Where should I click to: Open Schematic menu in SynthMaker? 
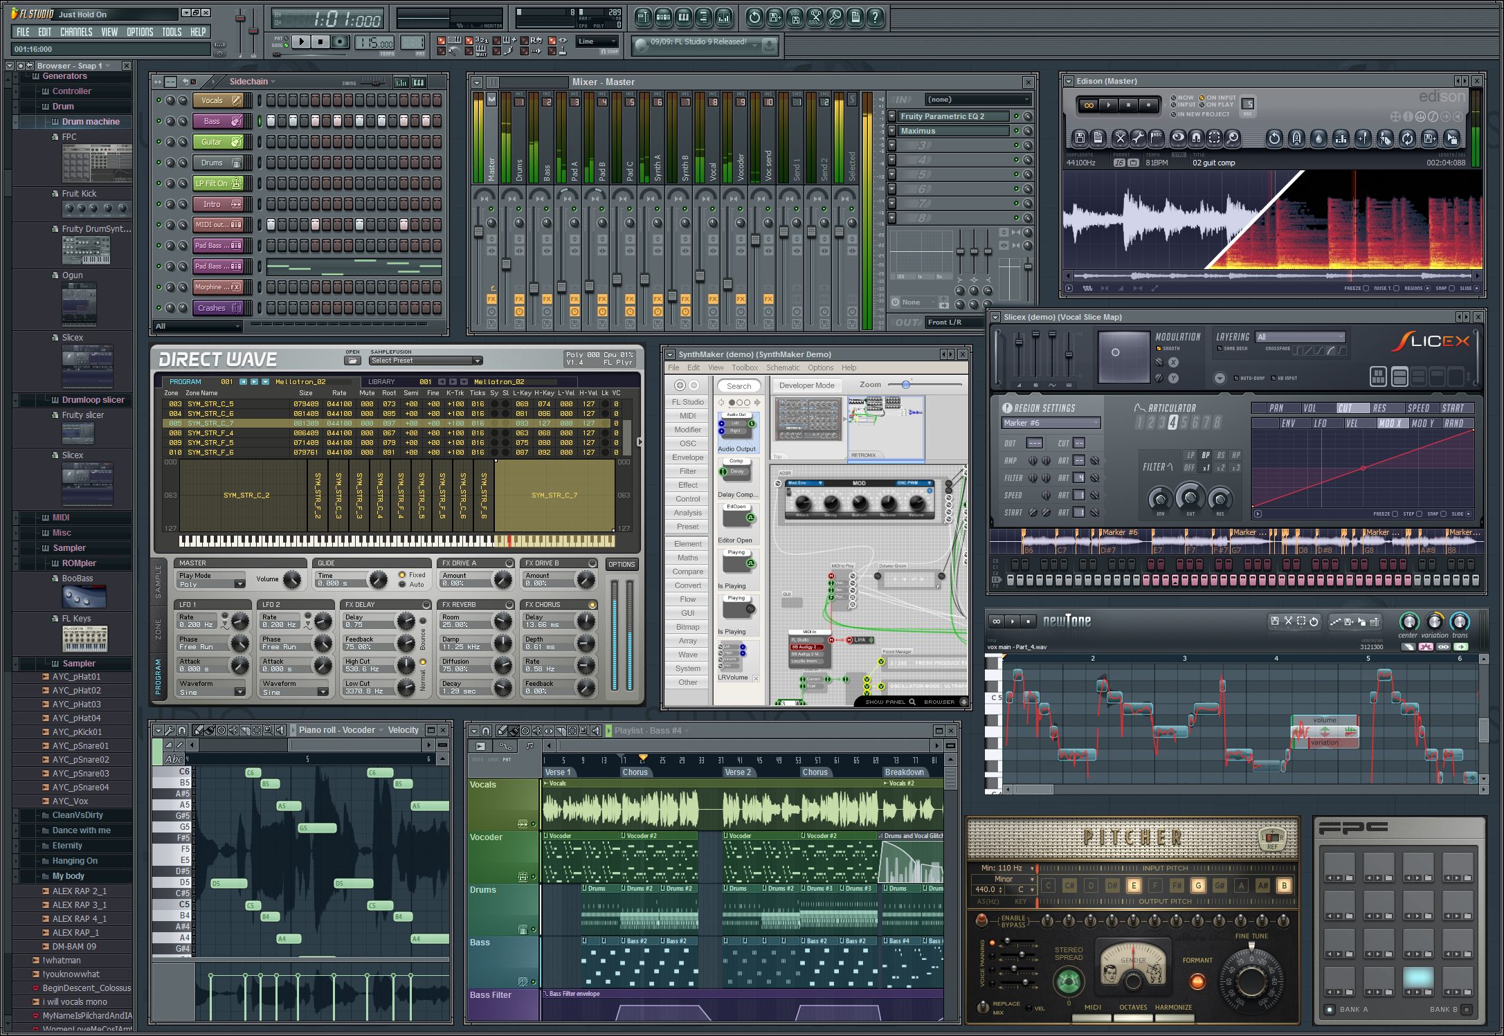782,367
